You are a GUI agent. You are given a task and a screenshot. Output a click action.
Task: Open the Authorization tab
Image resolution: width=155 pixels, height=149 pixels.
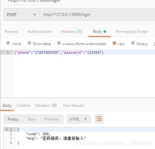pyautogui.click(x=39, y=32)
